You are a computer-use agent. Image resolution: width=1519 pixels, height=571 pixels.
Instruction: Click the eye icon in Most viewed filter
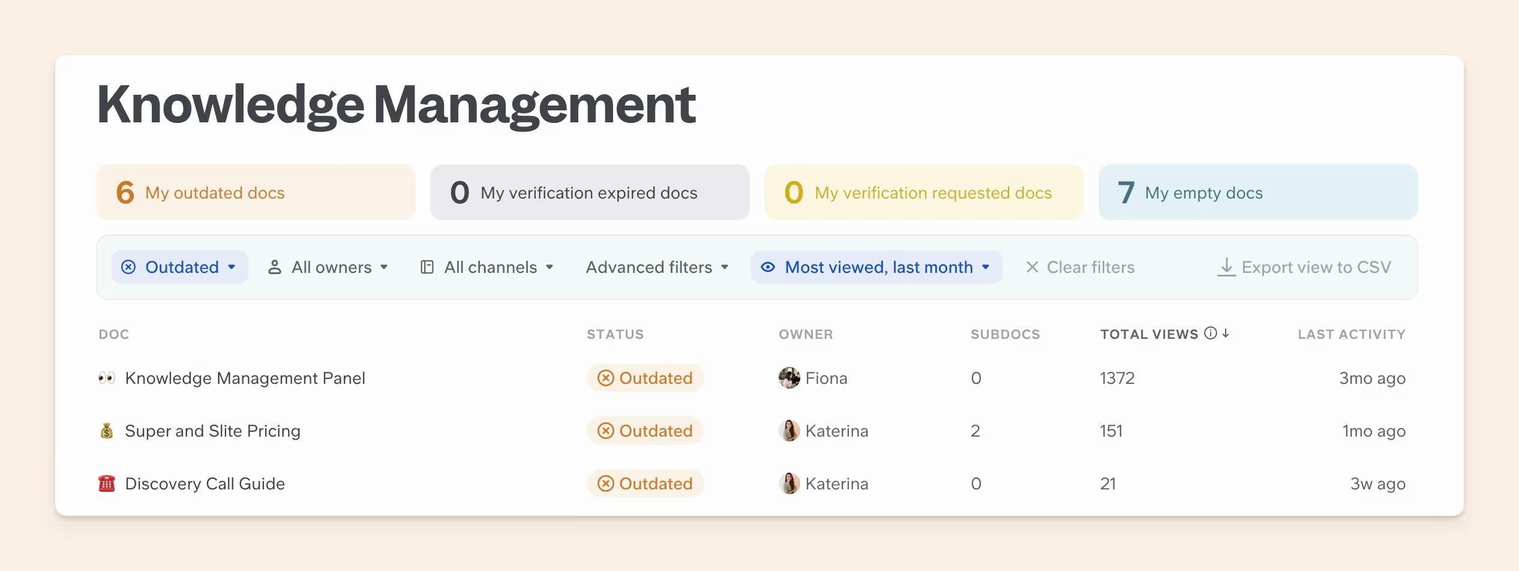click(768, 267)
